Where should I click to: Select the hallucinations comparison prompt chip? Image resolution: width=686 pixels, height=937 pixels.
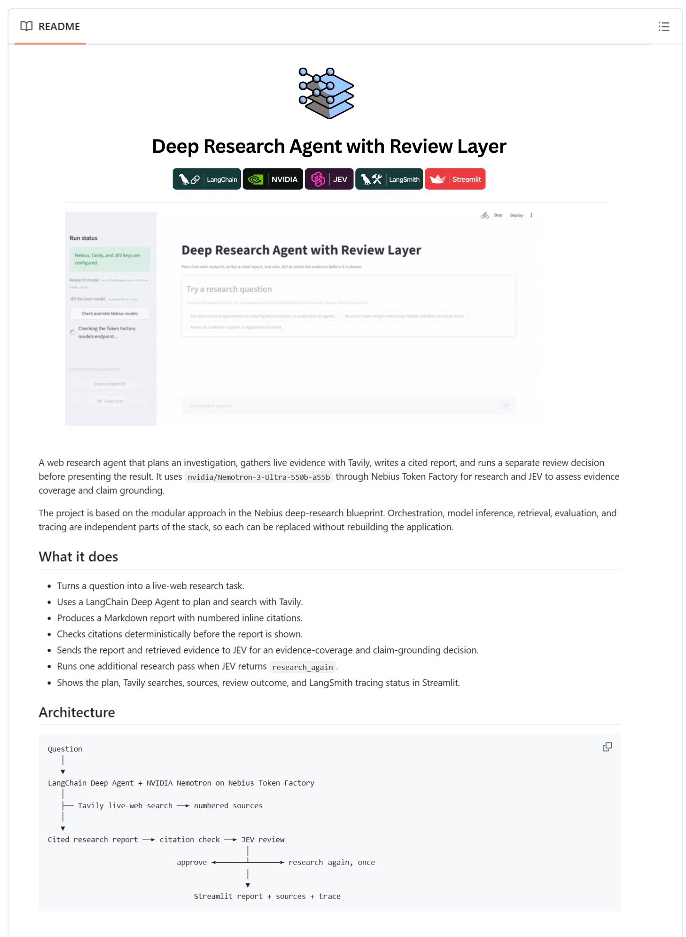(263, 316)
